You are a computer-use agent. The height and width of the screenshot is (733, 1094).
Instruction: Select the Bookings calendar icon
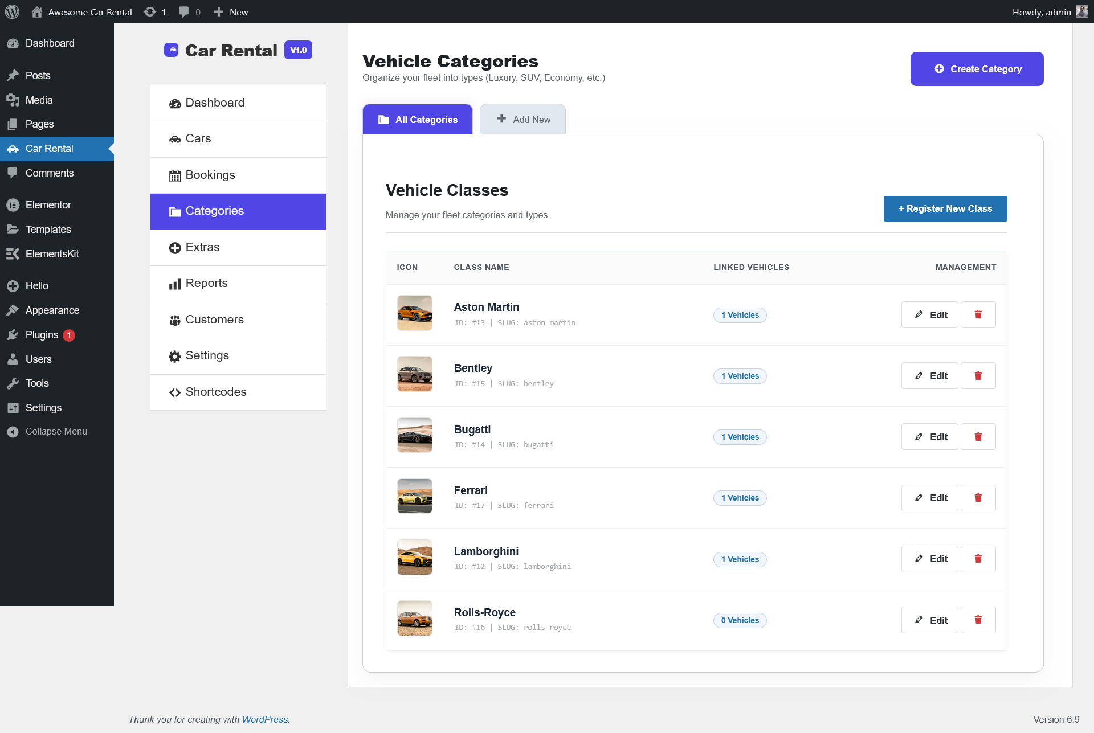coord(175,175)
